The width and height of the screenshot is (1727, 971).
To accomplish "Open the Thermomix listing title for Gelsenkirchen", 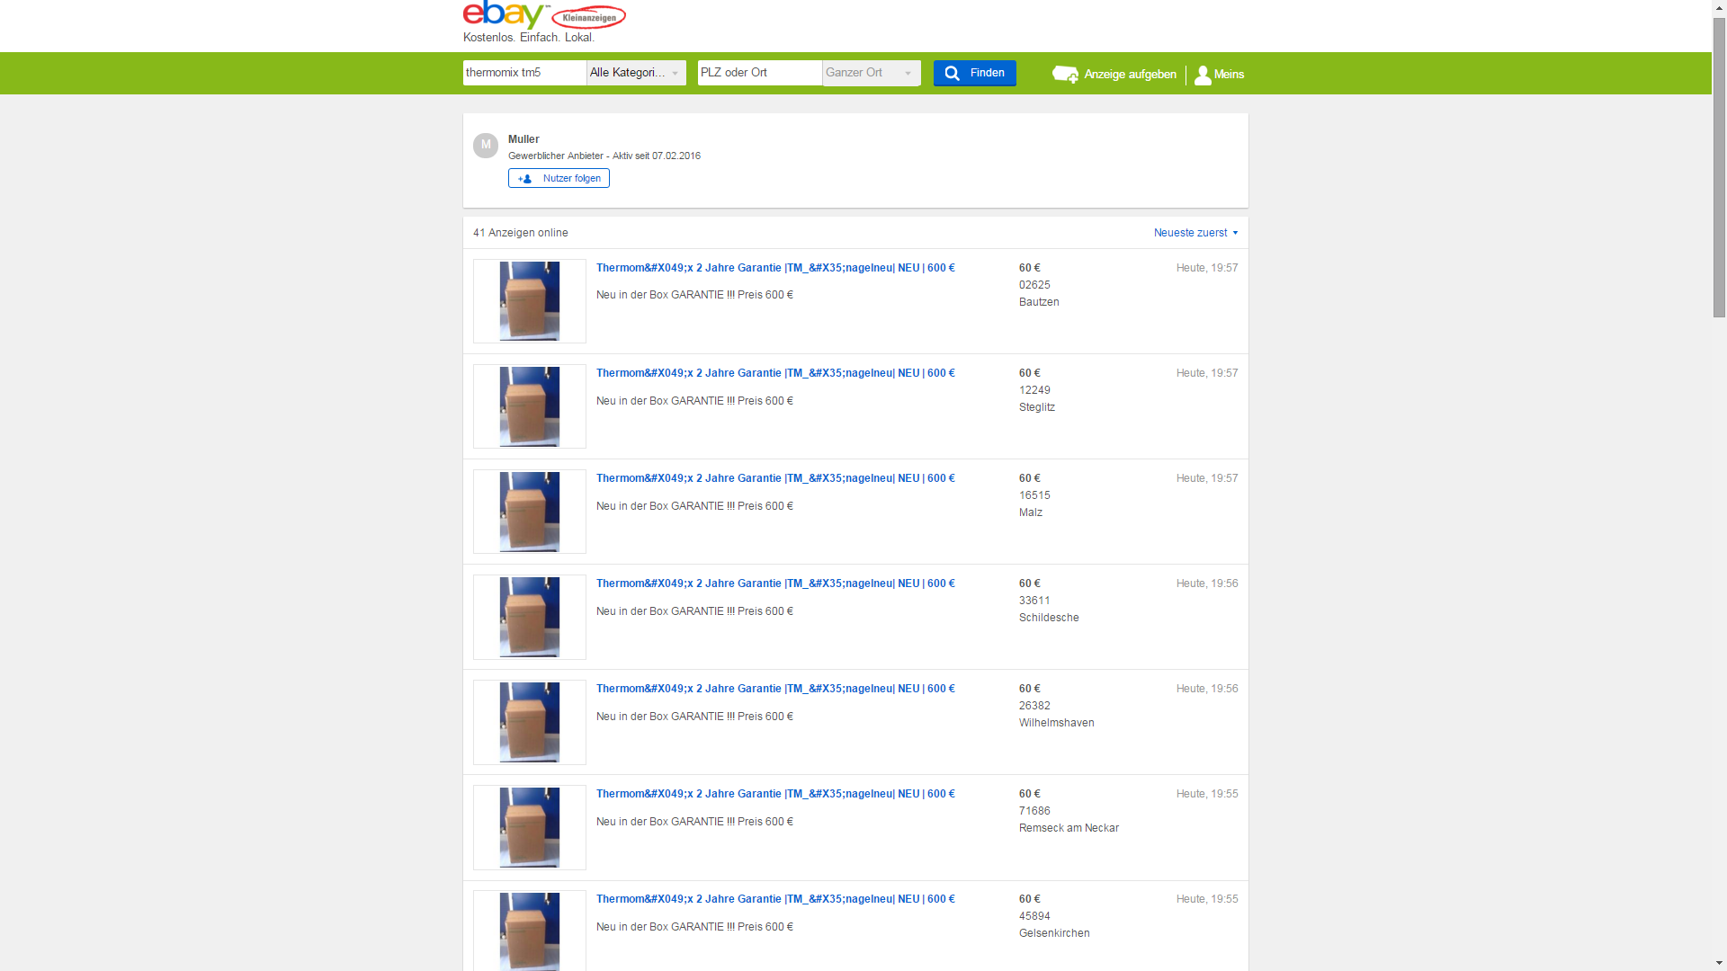I will pyautogui.click(x=775, y=899).
